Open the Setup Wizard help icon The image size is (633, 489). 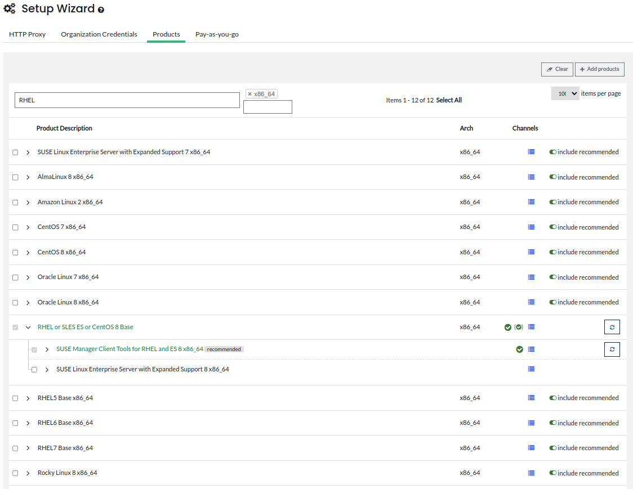(101, 10)
